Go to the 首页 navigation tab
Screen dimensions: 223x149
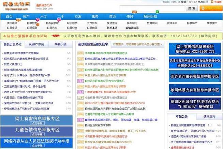click(9, 16)
